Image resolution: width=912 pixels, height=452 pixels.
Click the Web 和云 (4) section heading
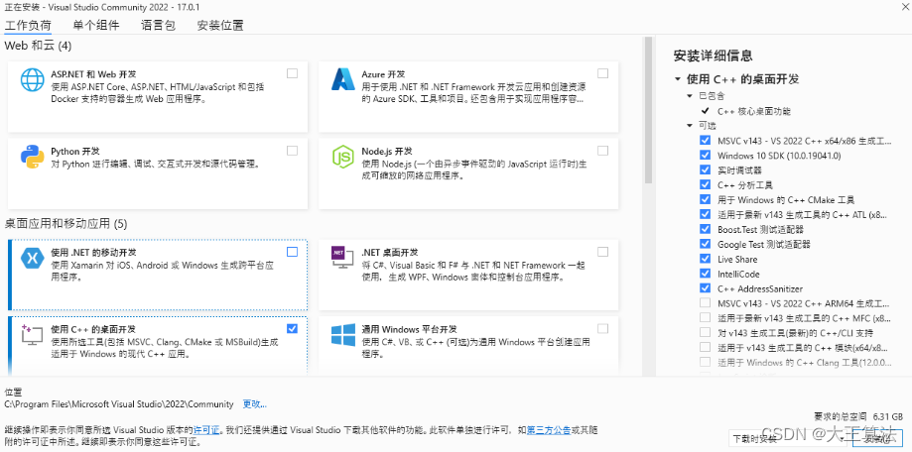[38, 46]
